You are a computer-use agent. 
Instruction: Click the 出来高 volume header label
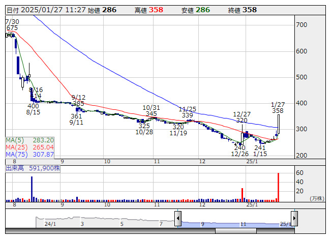33,168
